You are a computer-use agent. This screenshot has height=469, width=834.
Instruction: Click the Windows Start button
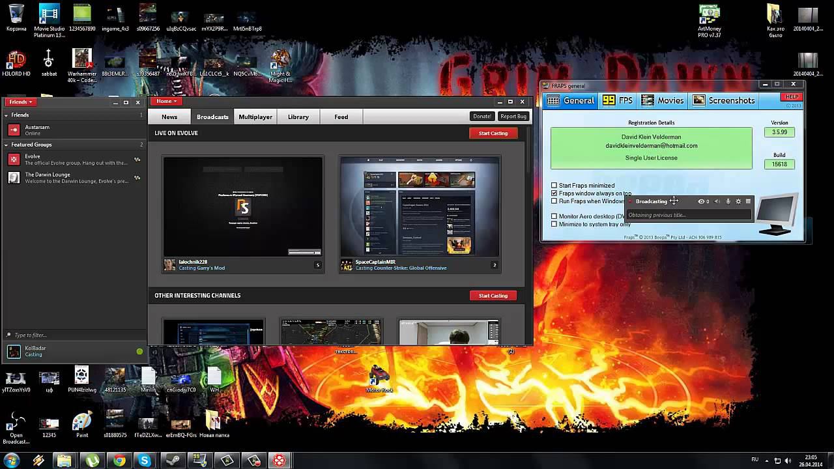[x=12, y=461]
